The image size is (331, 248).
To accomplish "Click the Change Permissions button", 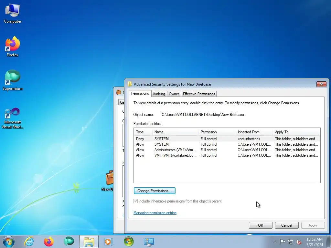I will click(x=155, y=191).
